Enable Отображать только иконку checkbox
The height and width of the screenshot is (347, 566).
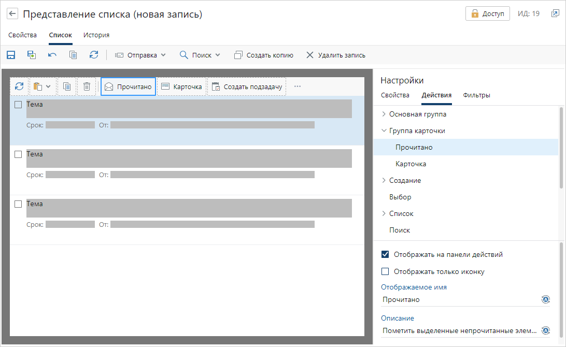coord(385,271)
